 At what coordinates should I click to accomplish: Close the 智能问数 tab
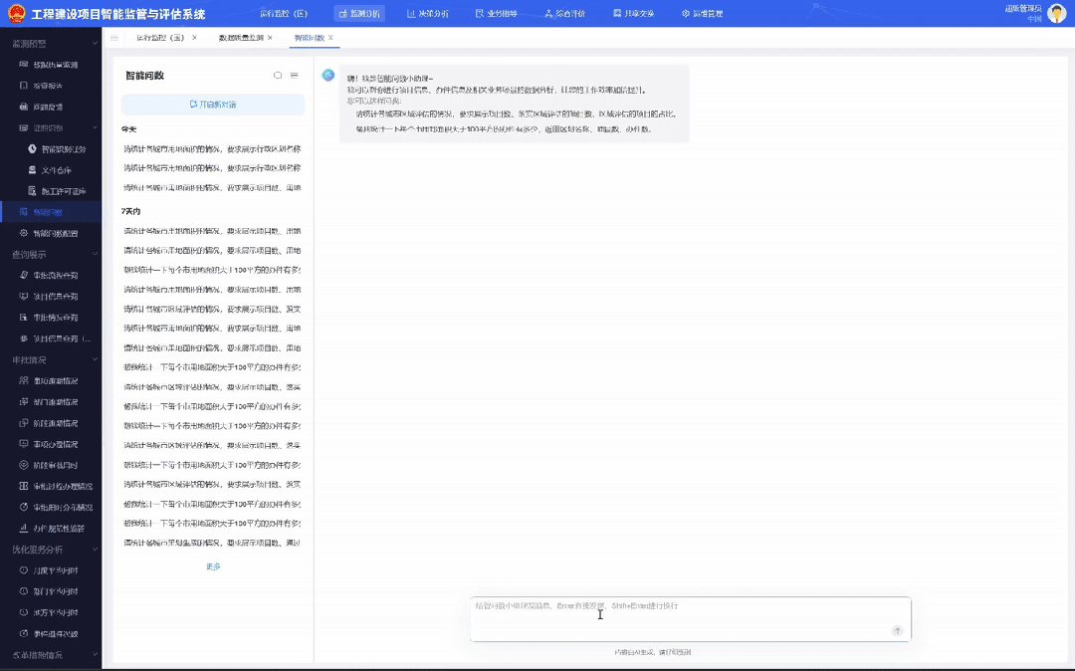click(331, 38)
